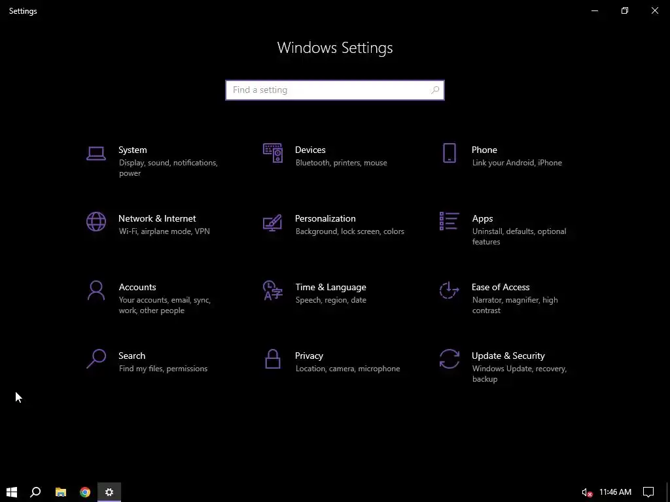
Task: Open the Search magnifier category icon
Action: [96, 359]
